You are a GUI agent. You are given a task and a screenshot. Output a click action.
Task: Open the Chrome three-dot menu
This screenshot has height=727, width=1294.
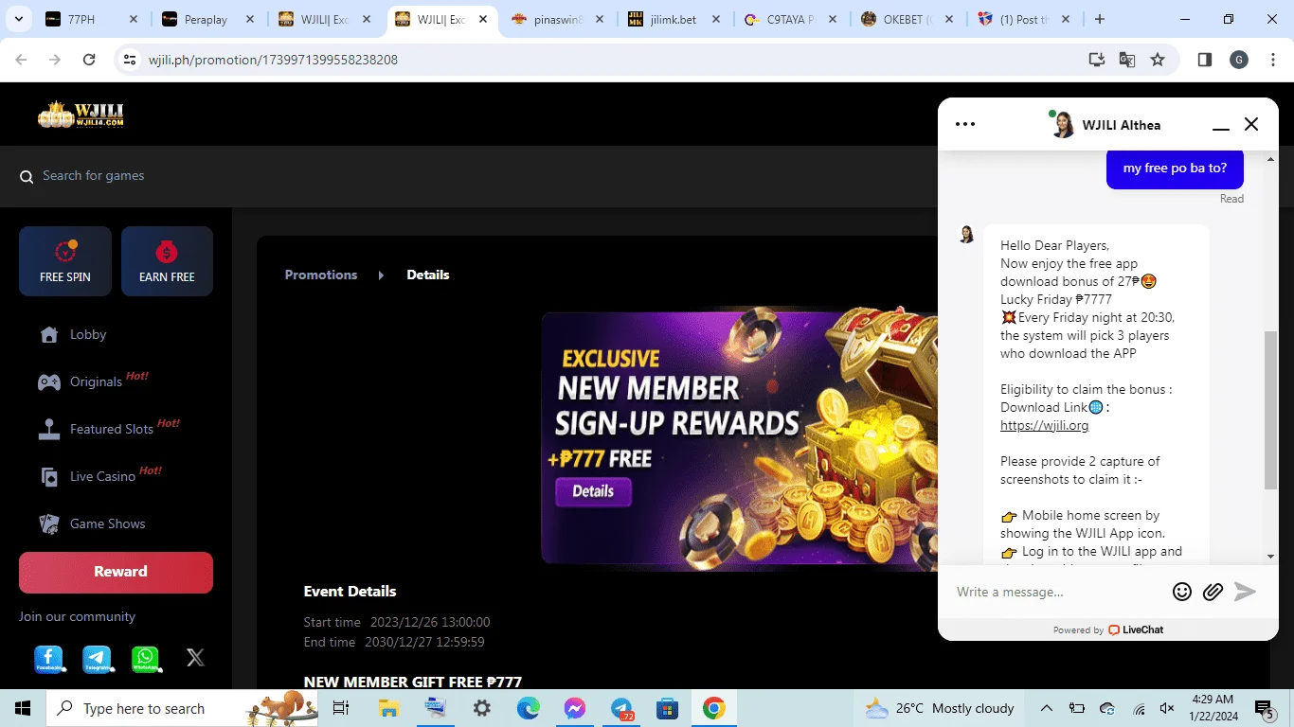1271,60
